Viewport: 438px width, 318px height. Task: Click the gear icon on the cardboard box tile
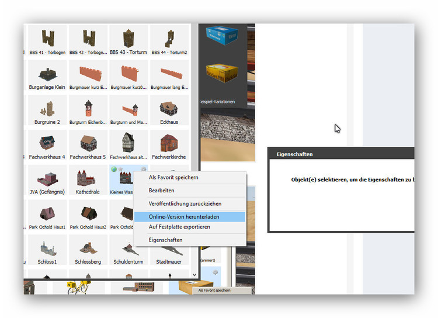[215, 272]
